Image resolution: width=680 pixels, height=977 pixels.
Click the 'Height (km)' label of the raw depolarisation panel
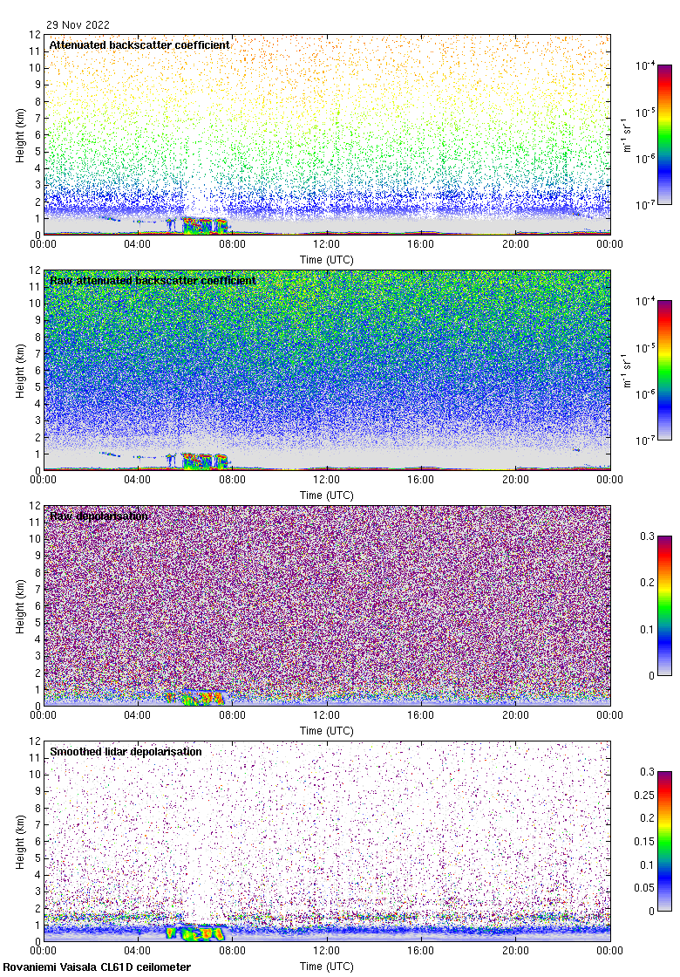[19, 606]
